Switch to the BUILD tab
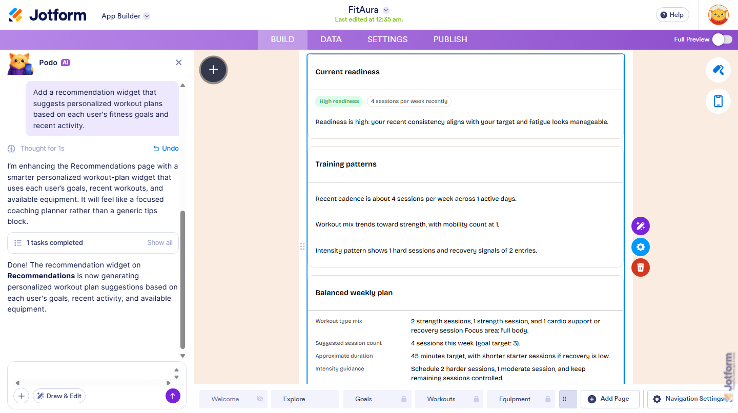This screenshot has height=413, width=738. pyautogui.click(x=282, y=39)
